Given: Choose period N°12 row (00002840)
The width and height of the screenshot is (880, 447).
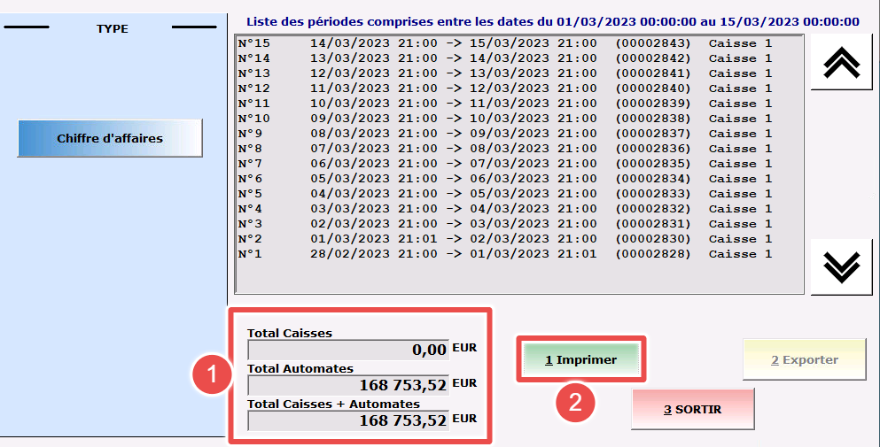Looking at the screenshot, I should (x=505, y=89).
